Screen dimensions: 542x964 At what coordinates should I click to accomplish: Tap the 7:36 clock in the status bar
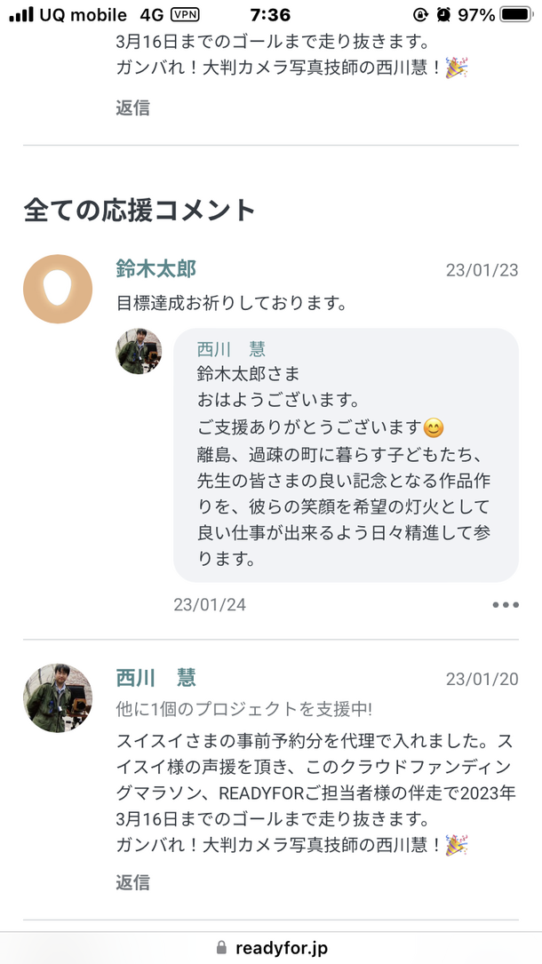point(270,15)
